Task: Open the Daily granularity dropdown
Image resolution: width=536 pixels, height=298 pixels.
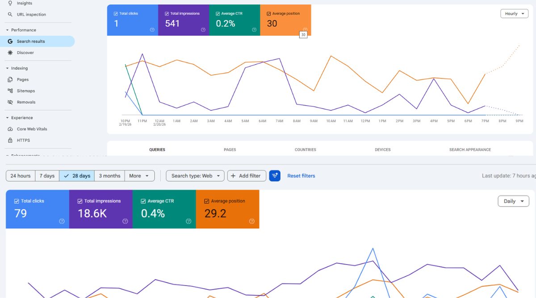Action: tap(513, 201)
